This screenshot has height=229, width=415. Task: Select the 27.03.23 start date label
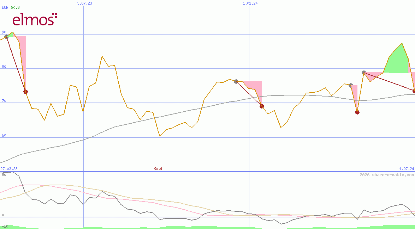tap(9, 169)
